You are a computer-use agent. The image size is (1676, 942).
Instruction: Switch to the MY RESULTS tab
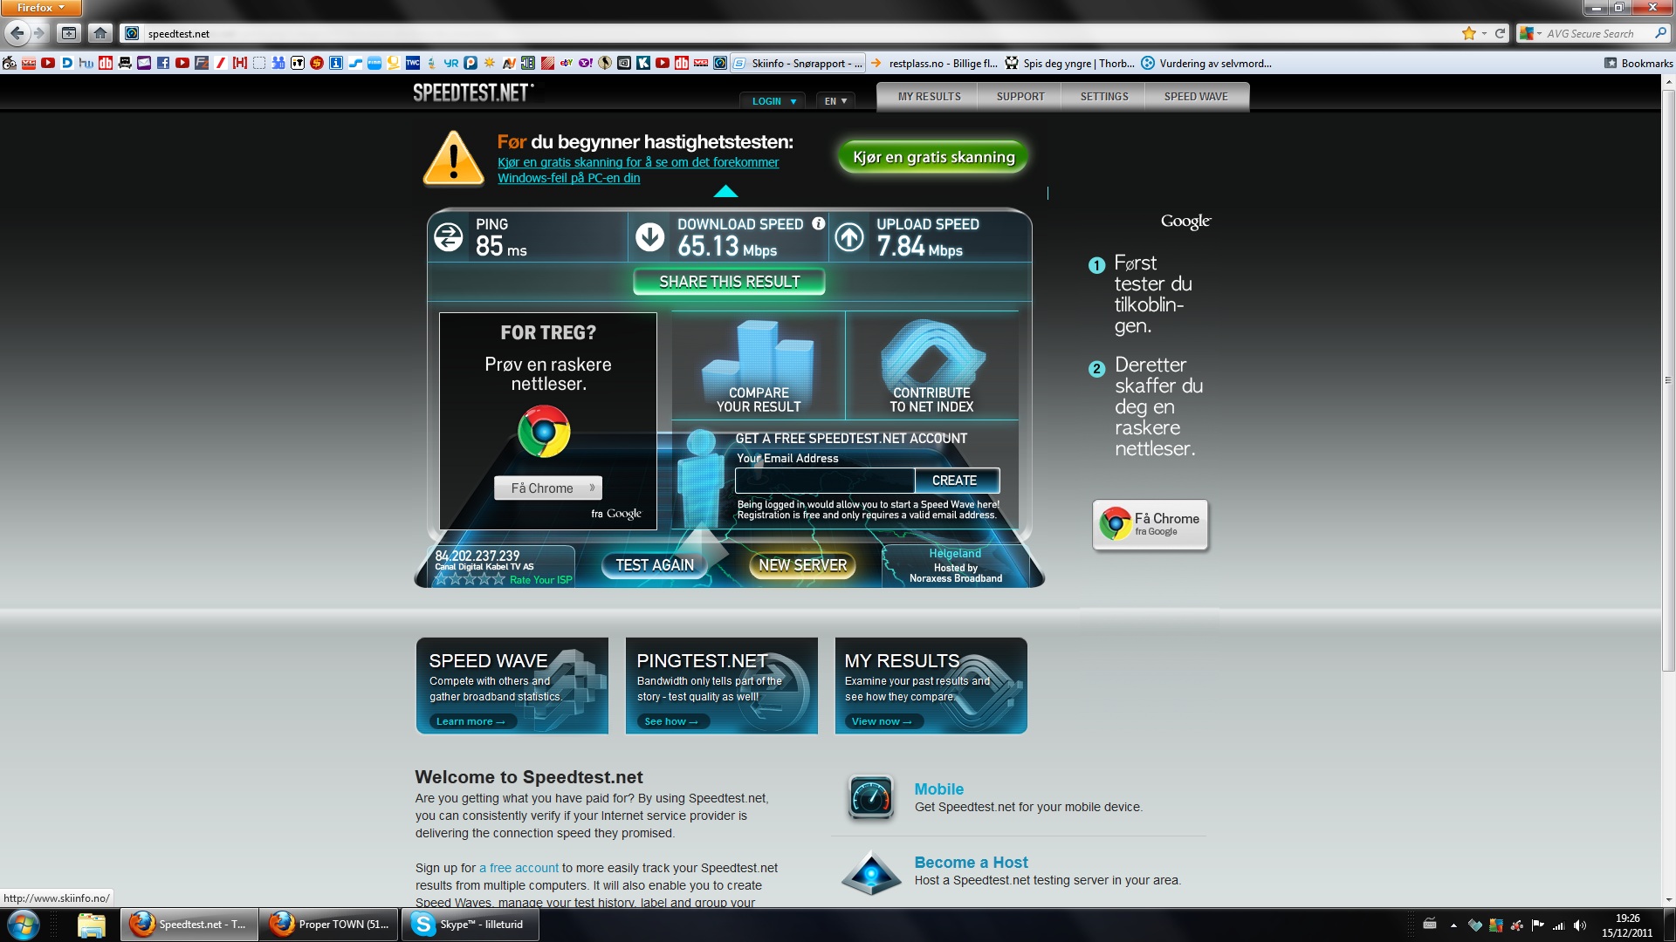tap(929, 97)
